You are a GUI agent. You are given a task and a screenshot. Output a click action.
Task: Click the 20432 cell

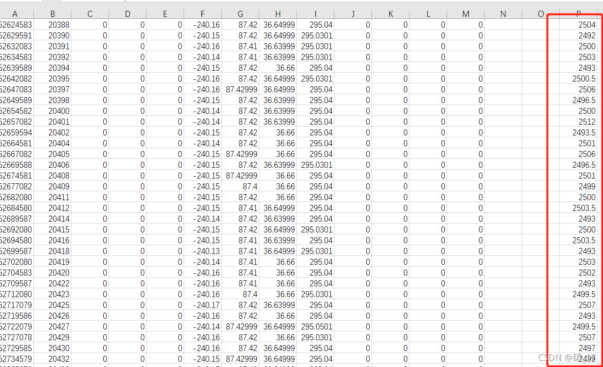click(52, 359)
